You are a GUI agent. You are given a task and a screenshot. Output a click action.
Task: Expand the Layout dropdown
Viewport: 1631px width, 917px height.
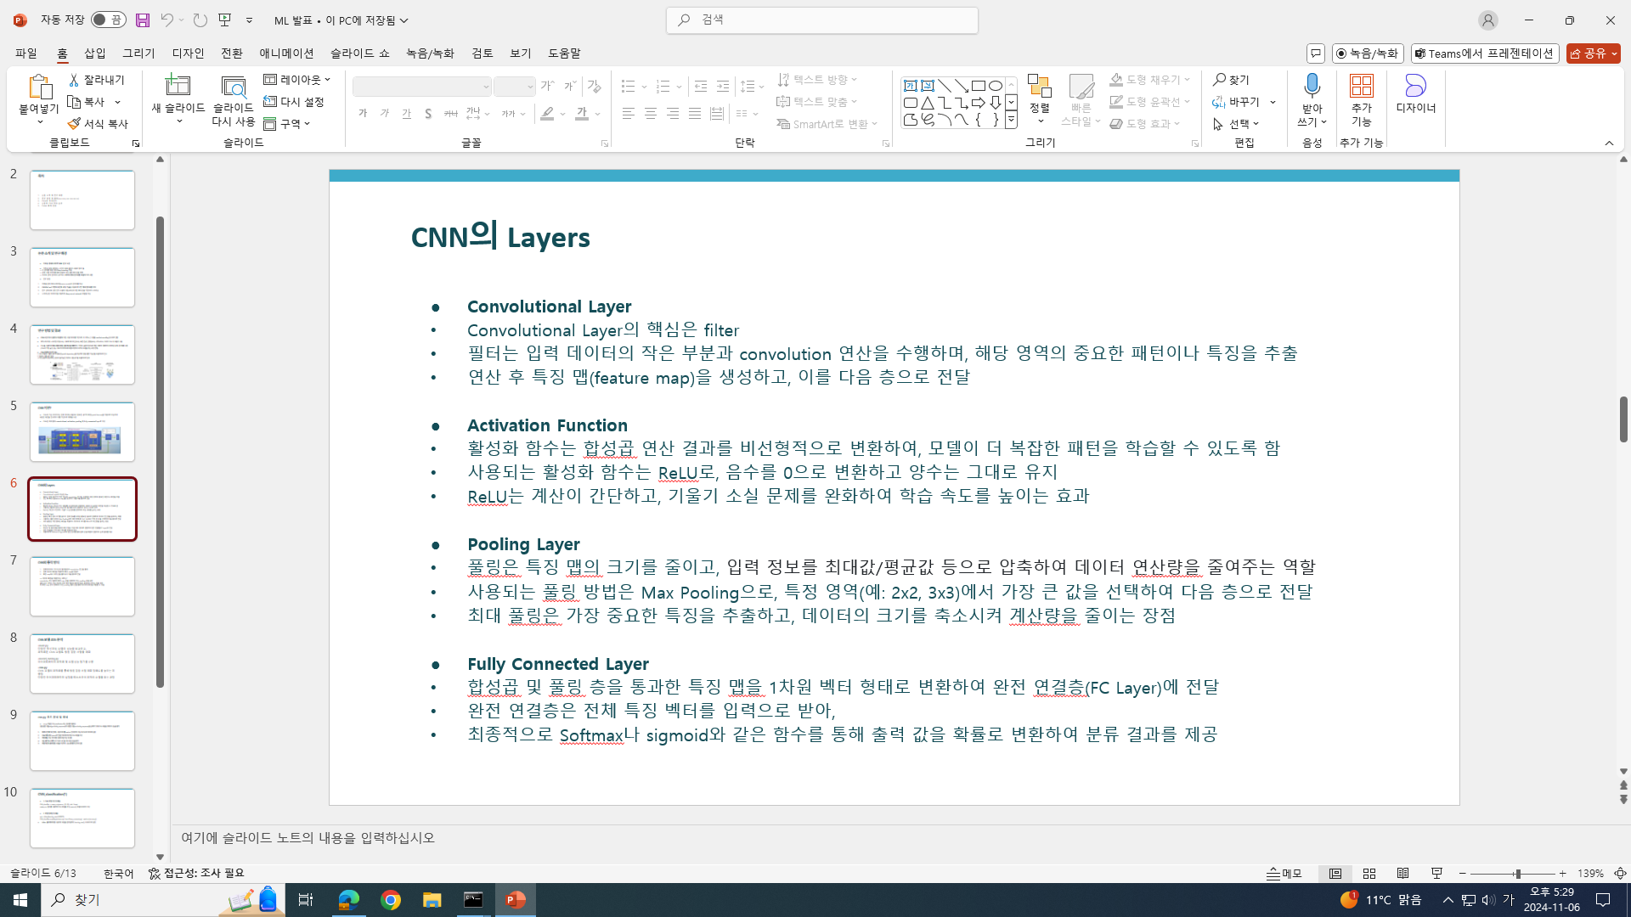point(297,80)
